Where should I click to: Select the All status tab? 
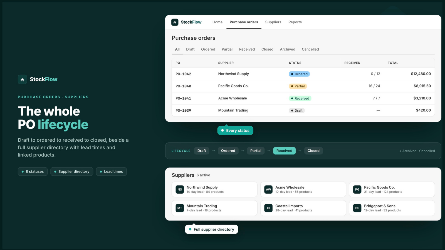[177, 49]
